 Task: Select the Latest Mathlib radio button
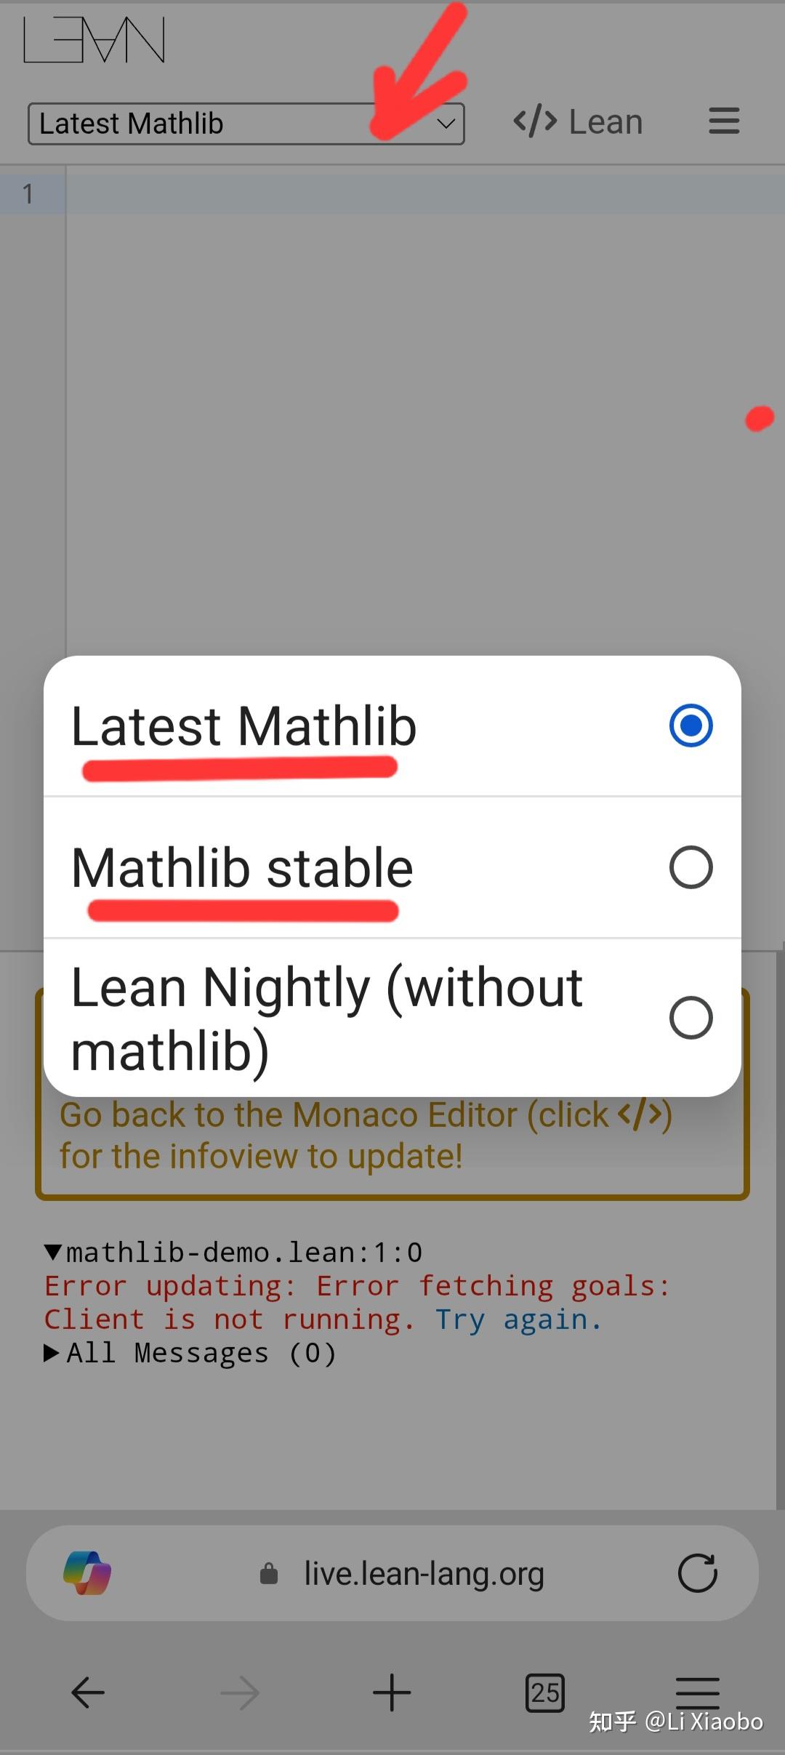pos(691,726)
